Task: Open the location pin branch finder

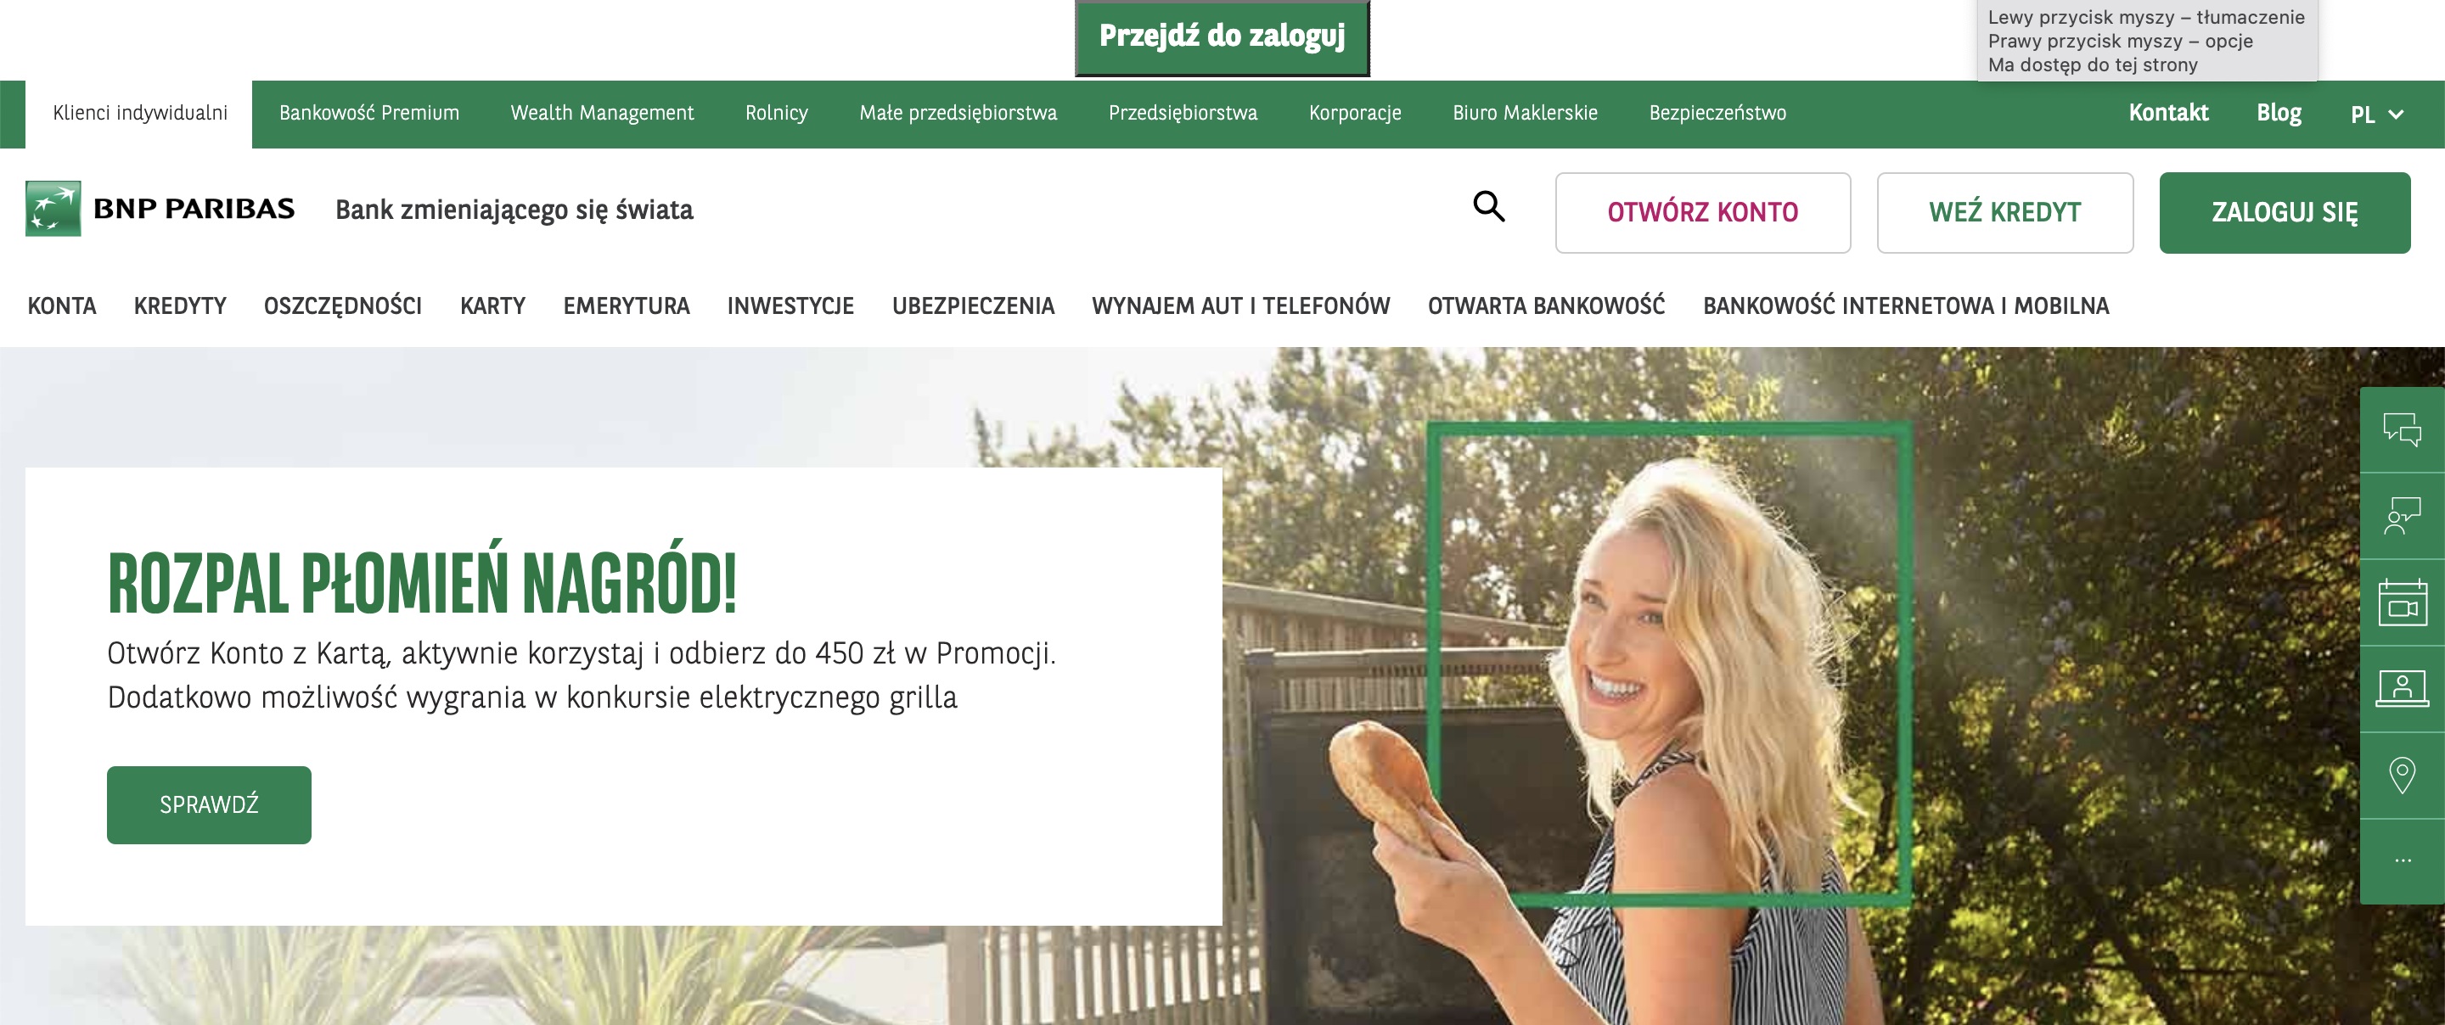Action: [2403, 776]
